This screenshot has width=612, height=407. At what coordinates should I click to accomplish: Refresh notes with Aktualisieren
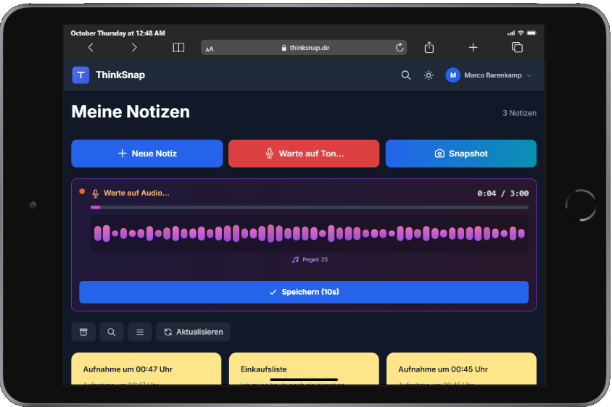[x=193, y=332]
